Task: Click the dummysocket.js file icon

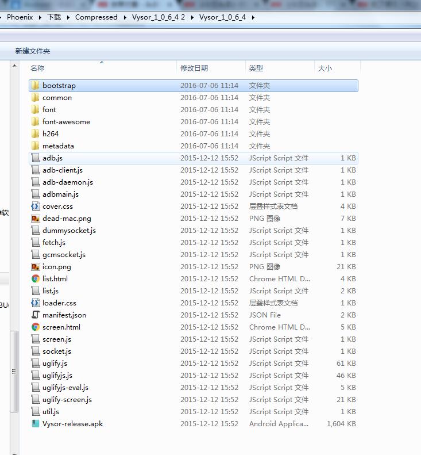Action: click(x=36, y=231)
